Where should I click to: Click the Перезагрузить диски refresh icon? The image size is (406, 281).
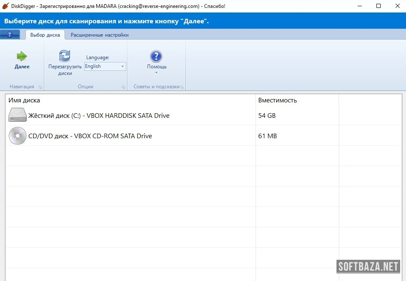[65, 55]
